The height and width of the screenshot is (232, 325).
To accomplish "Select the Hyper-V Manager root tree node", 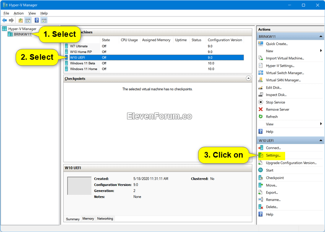I will pos(22,29).
